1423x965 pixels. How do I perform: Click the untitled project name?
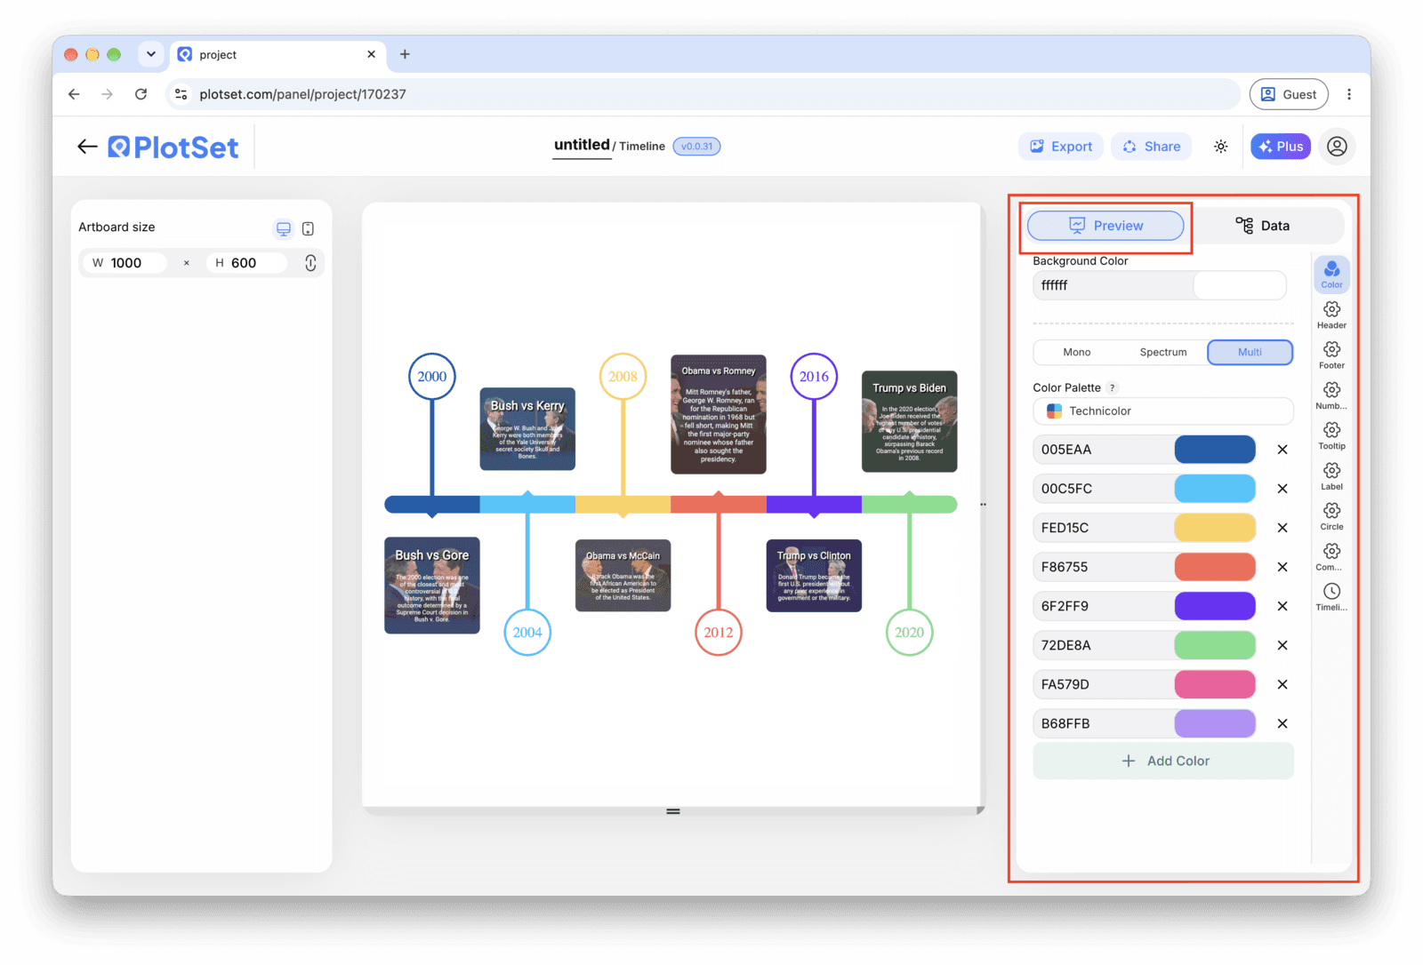coord(582,145)
